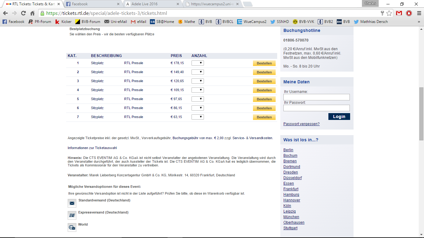Open the Mathhias Dersch Twitter bookmark
424x238 pixels.
point(371,22)
